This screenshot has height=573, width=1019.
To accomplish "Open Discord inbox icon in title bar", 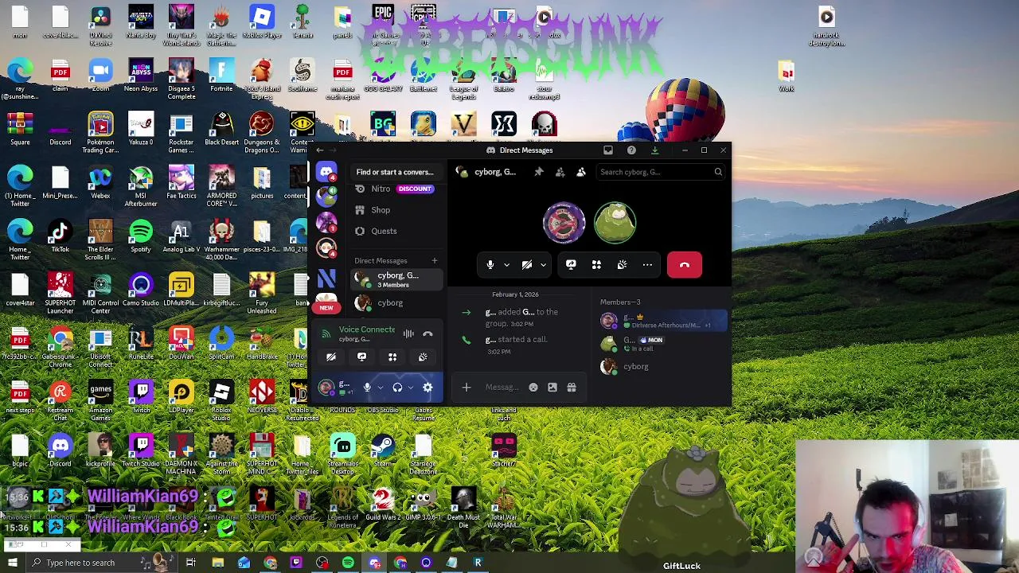I will (608, 150).
